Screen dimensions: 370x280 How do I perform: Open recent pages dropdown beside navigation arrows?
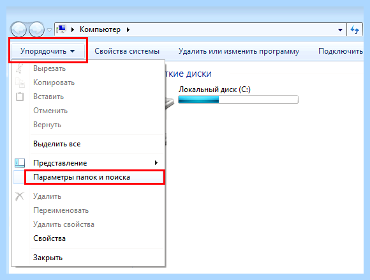tap(49, 30)
